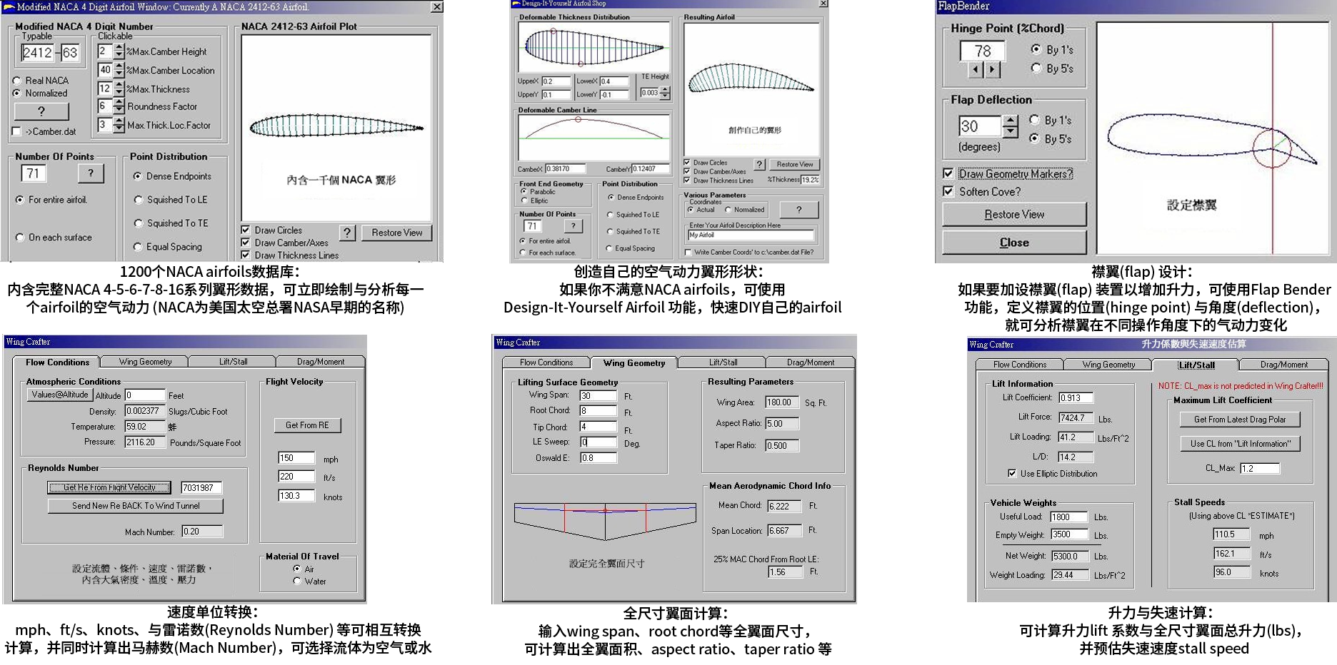Click the Close button in FlapBender
Viewport: 1337px width, 665px height.
[1013, 243]
